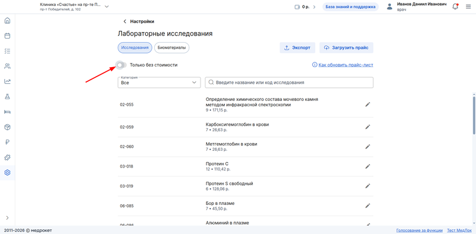The width and height of the screenshot is (476, 234).
Task: Click Определение химического состава мочевого камня entry
Action: pos(262,102)
